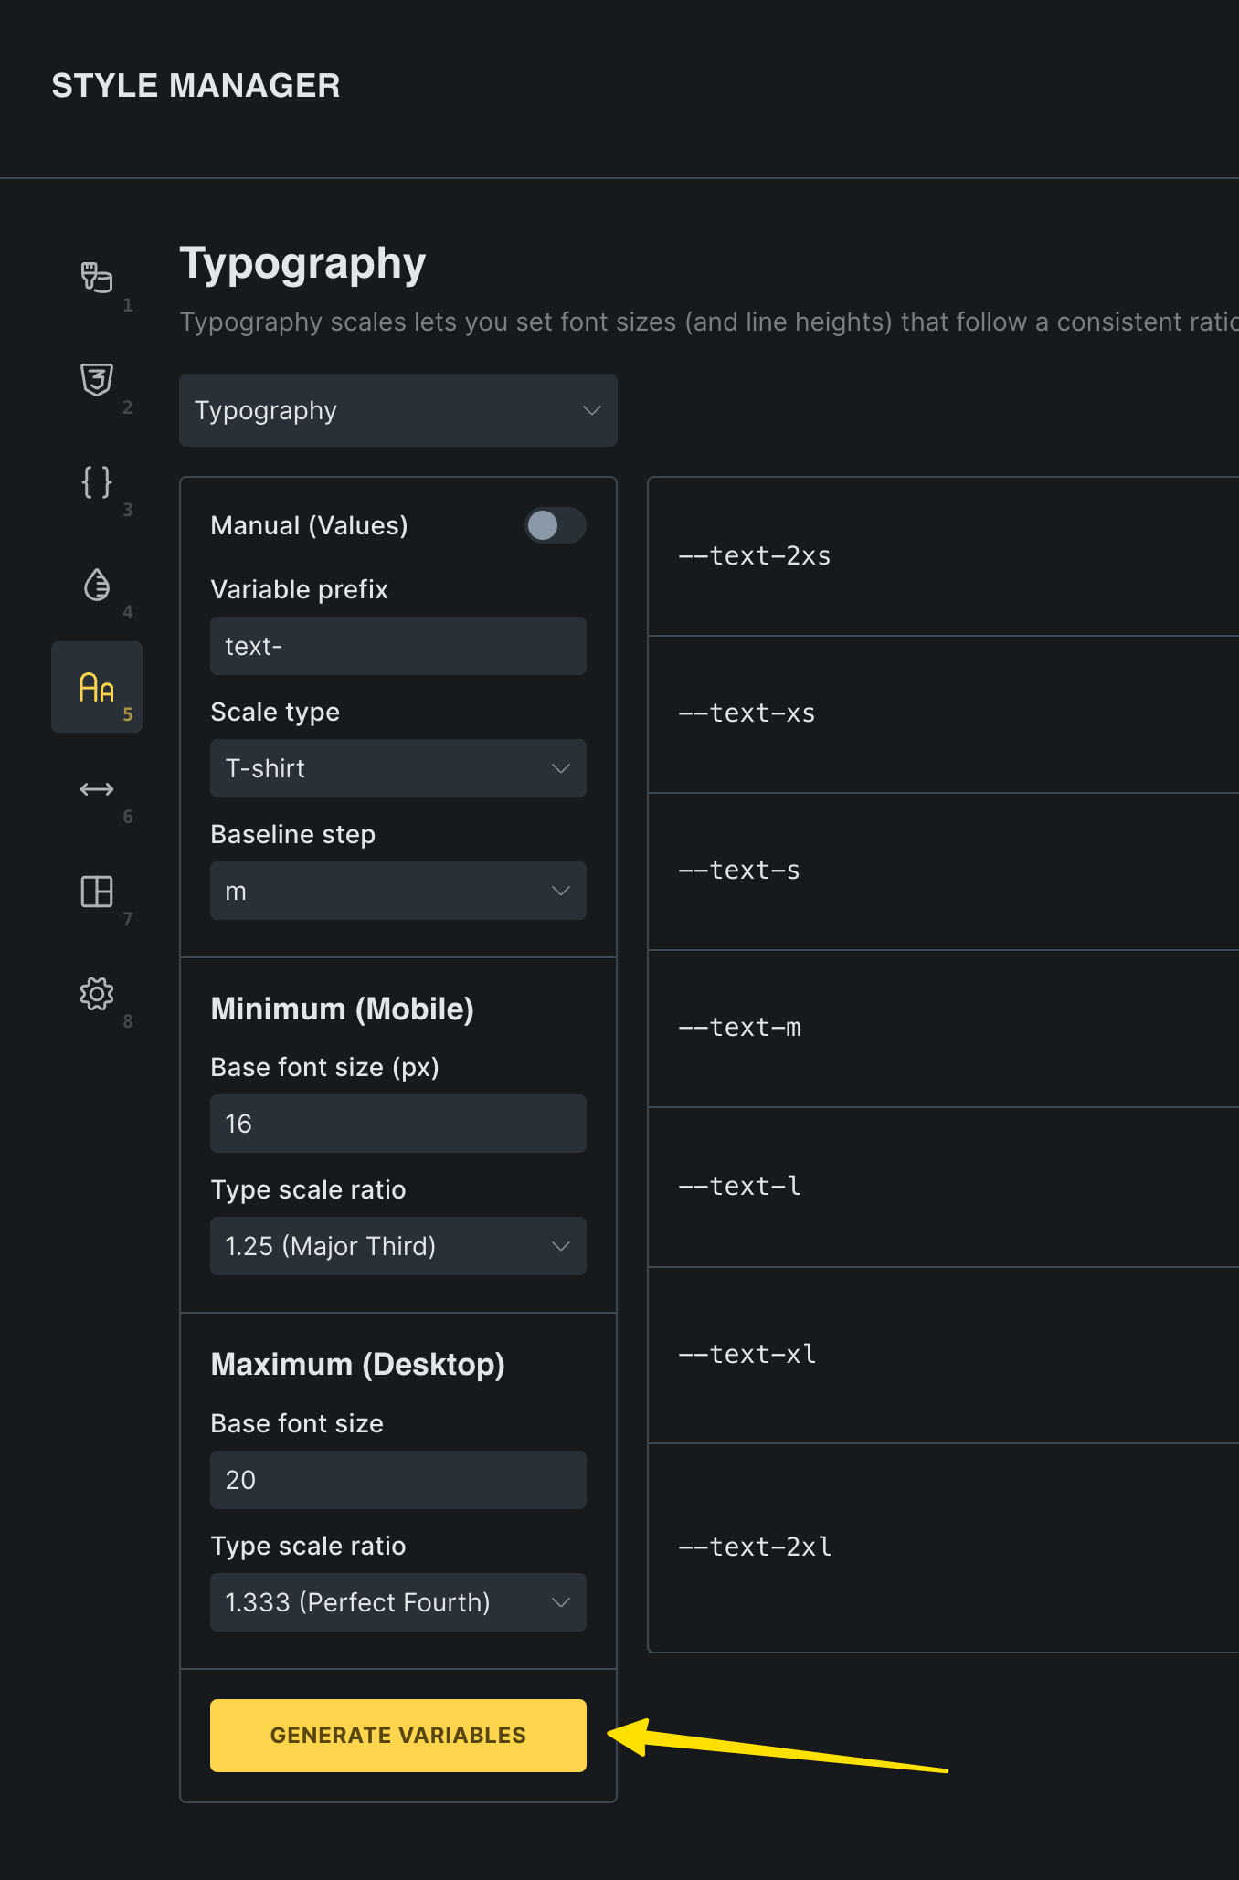Select the --text-2xs variable row

click(941, 556)
